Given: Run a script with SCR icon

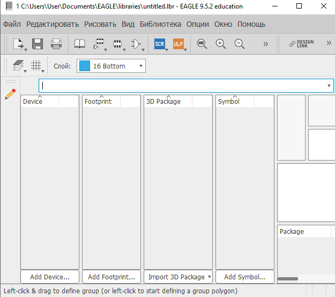Looking at the screenshot, I should tap(160, 44).
